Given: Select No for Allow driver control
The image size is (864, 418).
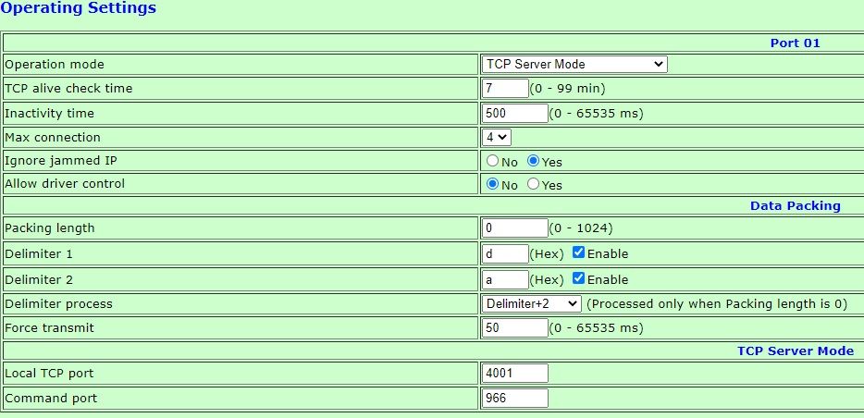Looking at the screenshot, I should [493, 184].
